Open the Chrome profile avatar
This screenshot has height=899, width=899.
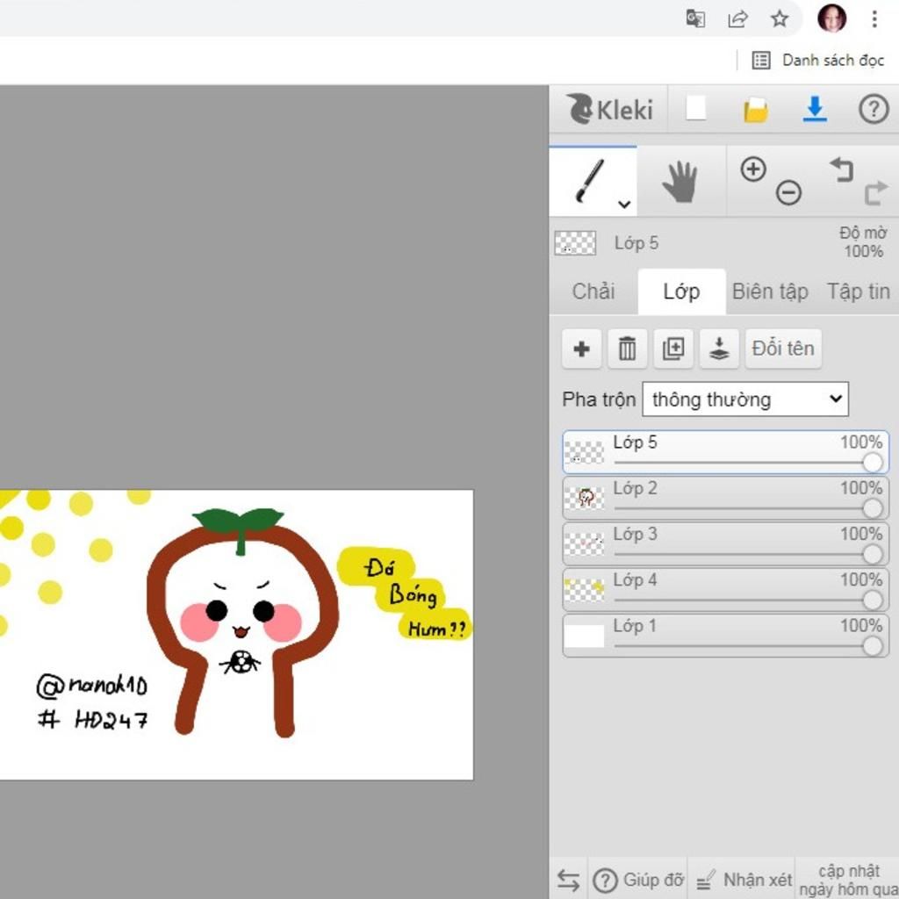tap(831, 18)
